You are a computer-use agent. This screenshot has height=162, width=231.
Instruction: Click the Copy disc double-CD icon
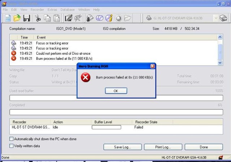click(100, 18)
